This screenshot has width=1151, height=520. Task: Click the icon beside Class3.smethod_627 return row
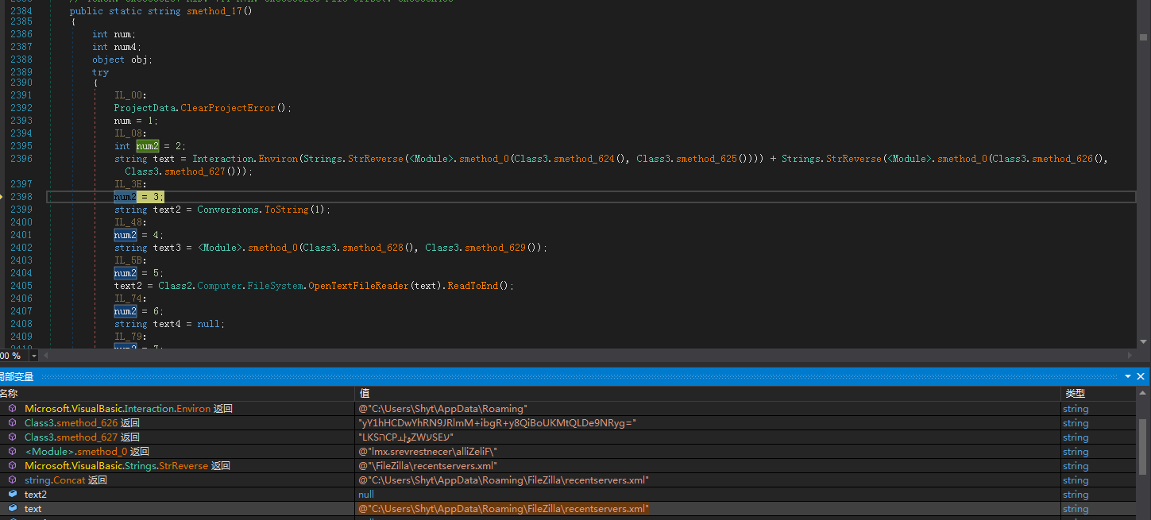[x=12, y=437]
